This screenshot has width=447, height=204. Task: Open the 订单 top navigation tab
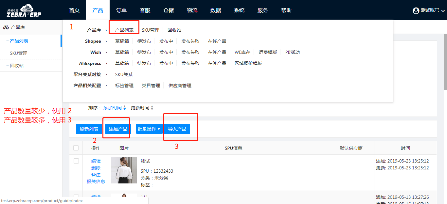tap(121, 10)
